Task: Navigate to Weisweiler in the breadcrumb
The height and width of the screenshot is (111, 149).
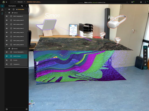Action: click(x=20, y=2)
